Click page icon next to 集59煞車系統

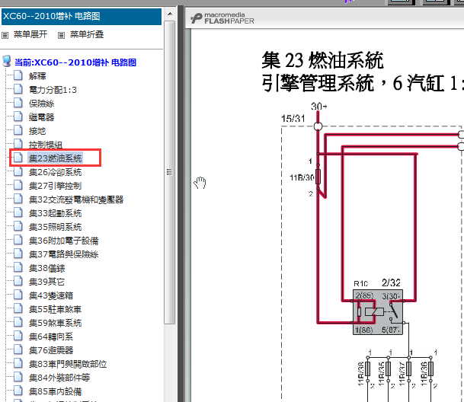[18, 322]
